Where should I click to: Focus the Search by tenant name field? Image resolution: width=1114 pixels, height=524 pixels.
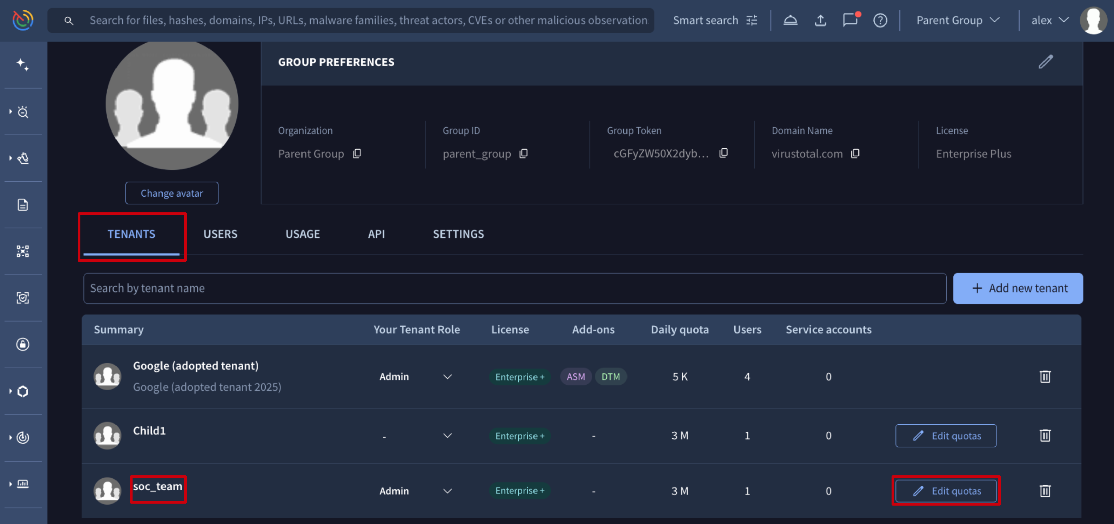(515, 288)
